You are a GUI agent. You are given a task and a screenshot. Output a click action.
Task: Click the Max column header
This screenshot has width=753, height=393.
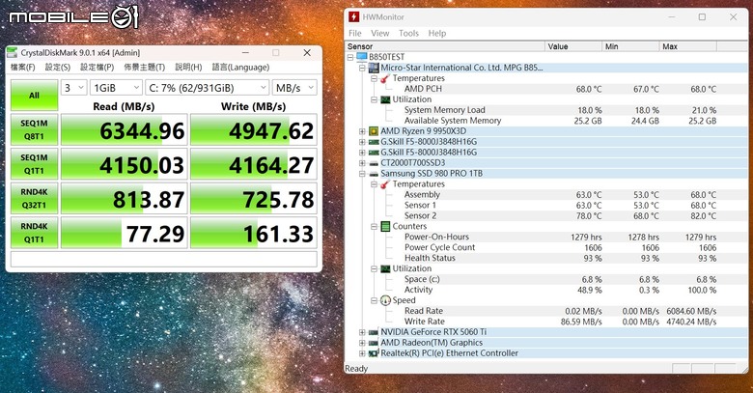tap(688, 46)
